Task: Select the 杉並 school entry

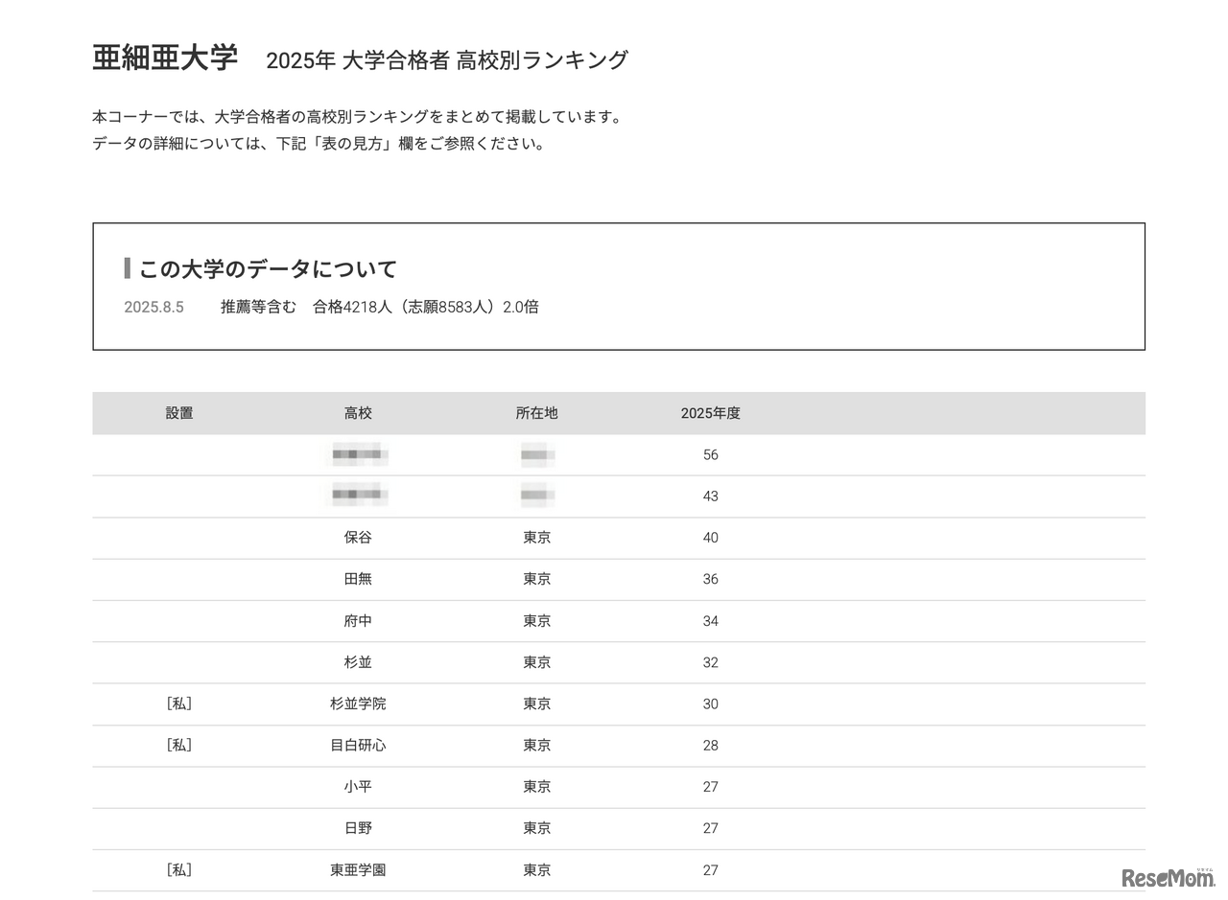Action: click(359, 662)
